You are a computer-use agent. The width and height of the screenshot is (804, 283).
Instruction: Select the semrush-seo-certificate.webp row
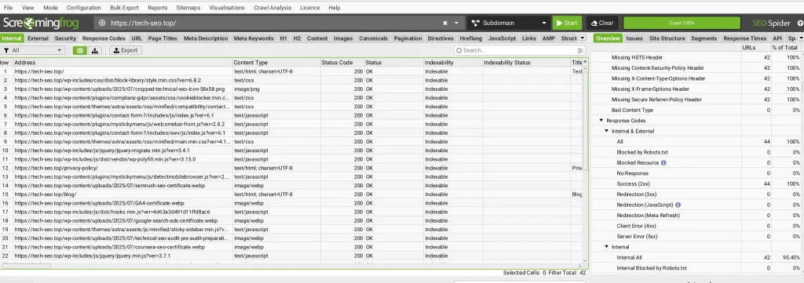(x=292, y=185)
